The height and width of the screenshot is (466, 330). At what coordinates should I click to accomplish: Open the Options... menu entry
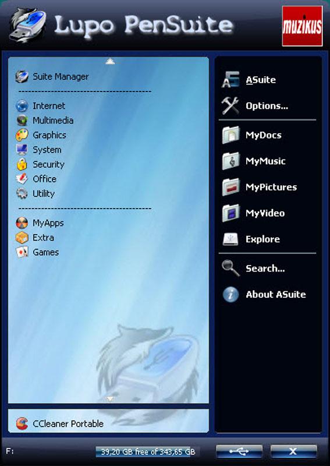click(268, 105)
